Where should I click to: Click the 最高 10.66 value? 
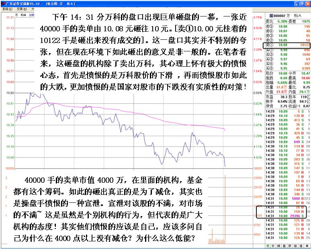point(306,78)
